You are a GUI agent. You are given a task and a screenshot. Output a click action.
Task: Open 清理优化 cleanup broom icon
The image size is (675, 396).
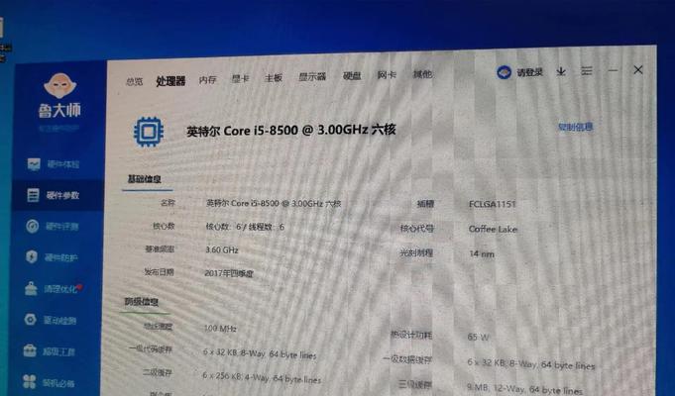tap(31, 288)
